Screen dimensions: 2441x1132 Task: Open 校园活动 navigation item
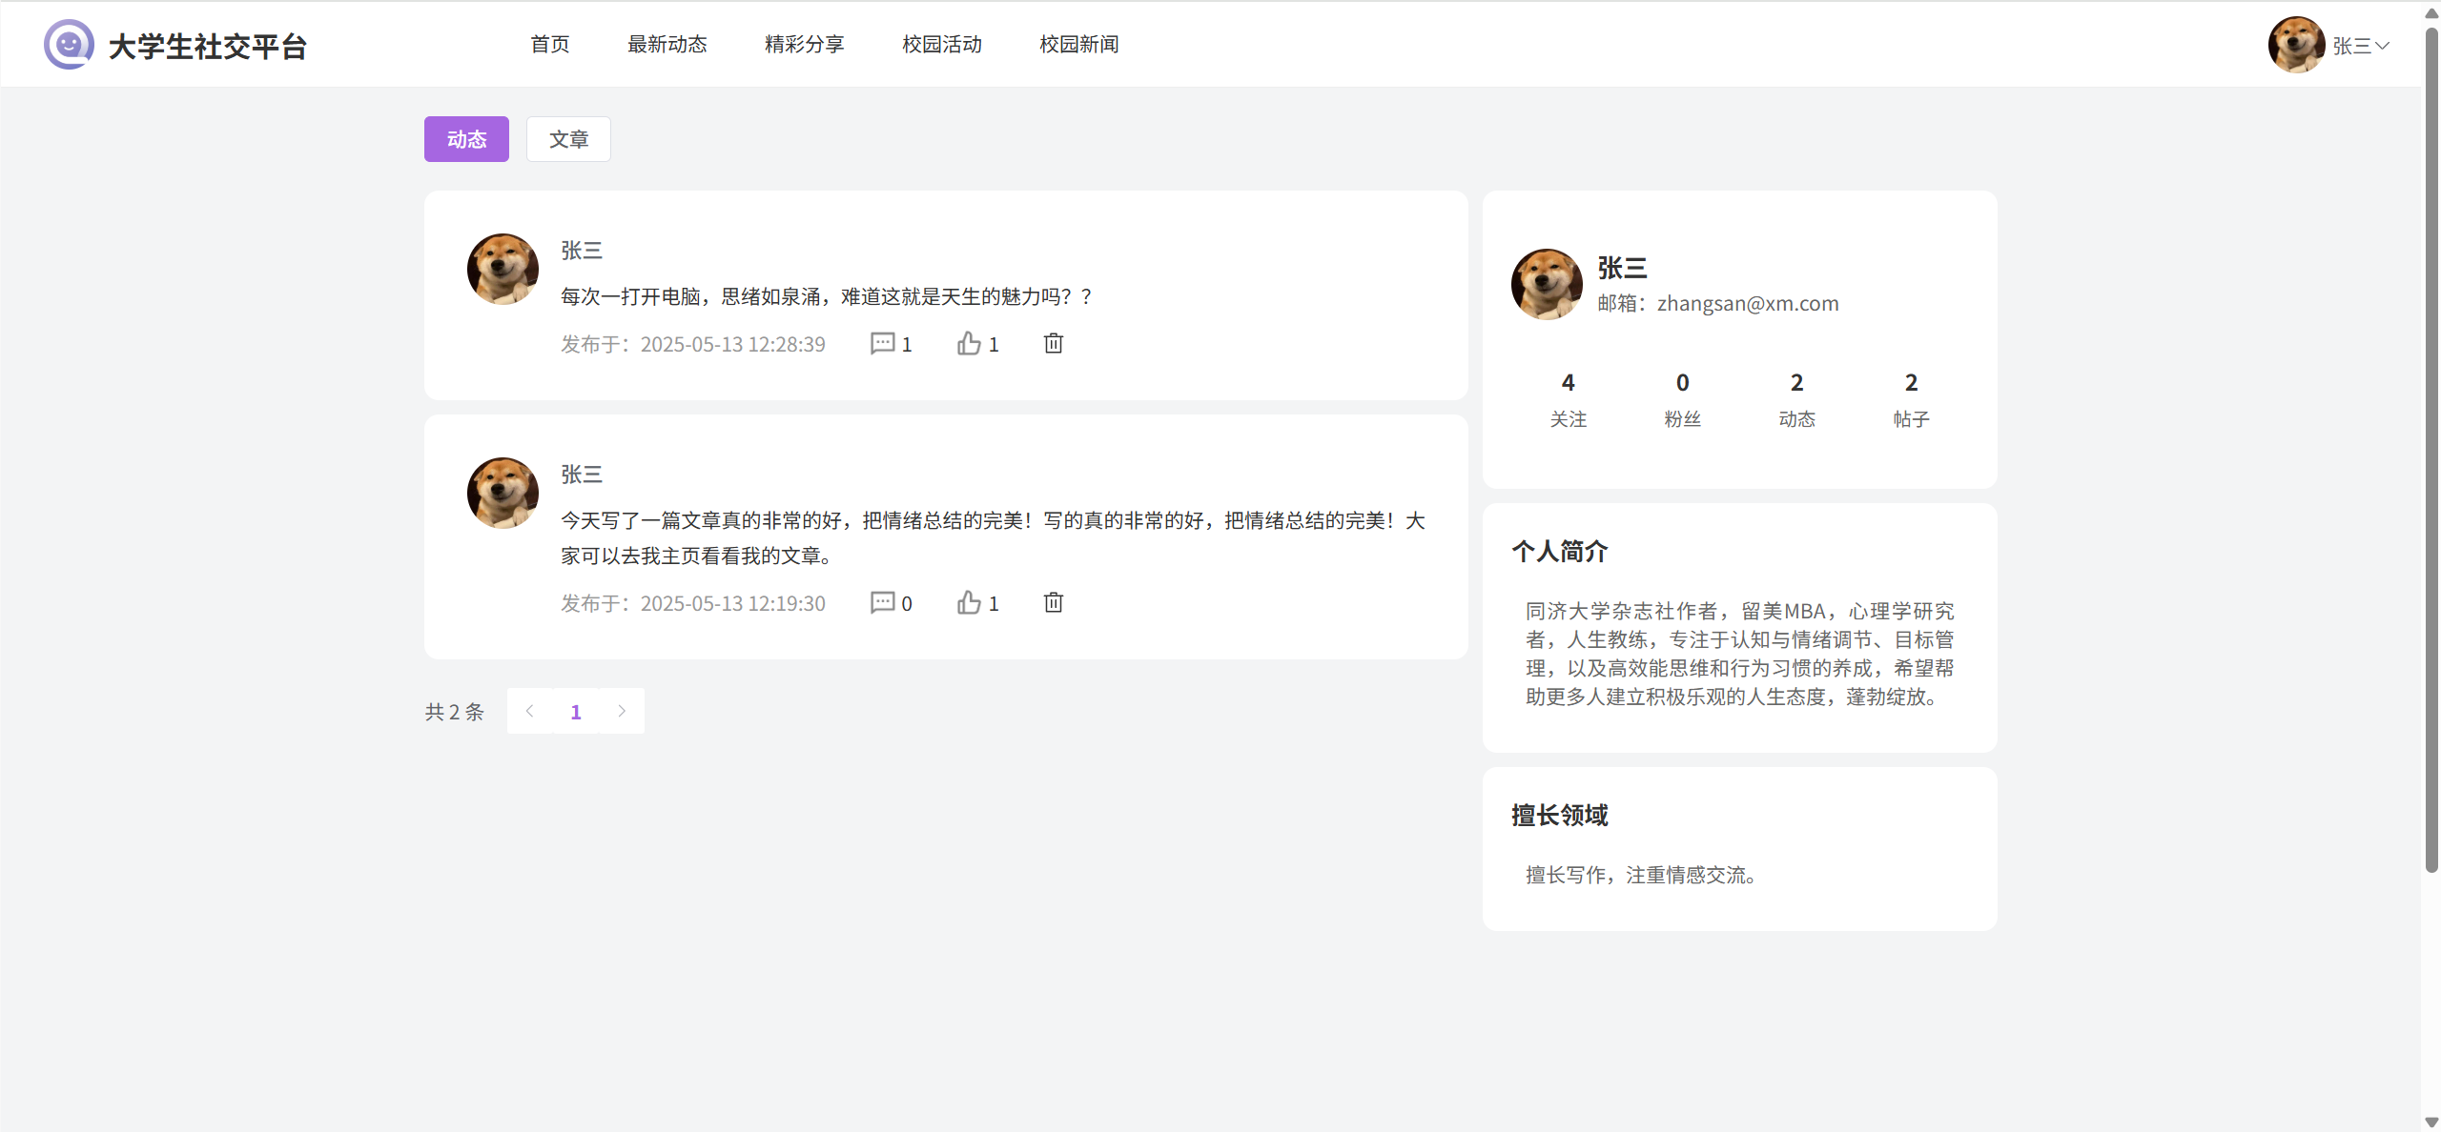pyautogui.click(x=941, y=44)
